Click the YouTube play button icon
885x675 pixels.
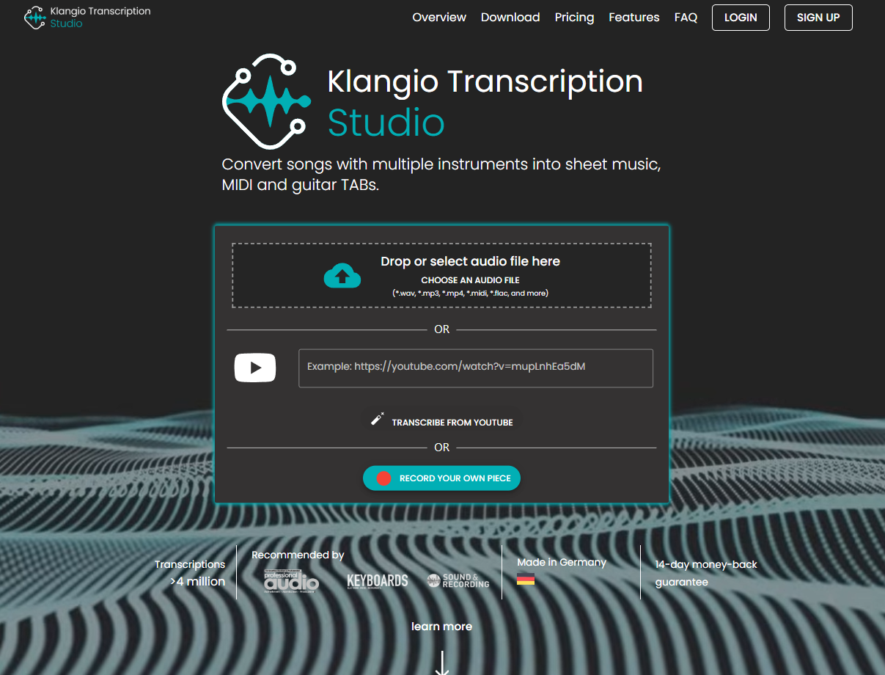click(x=255, y=368)
